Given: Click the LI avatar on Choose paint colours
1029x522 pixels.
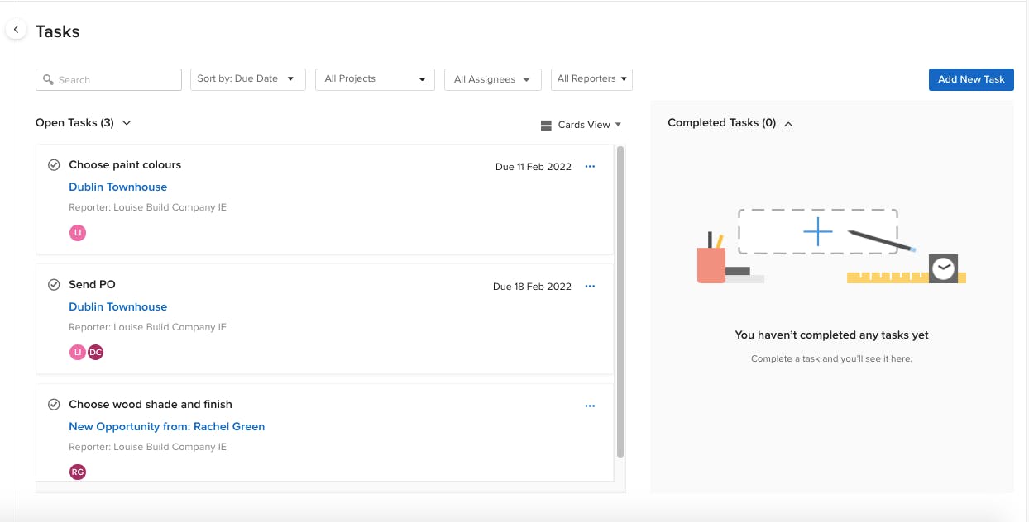Looking at the screenshot, I should [x=78, y=233].
